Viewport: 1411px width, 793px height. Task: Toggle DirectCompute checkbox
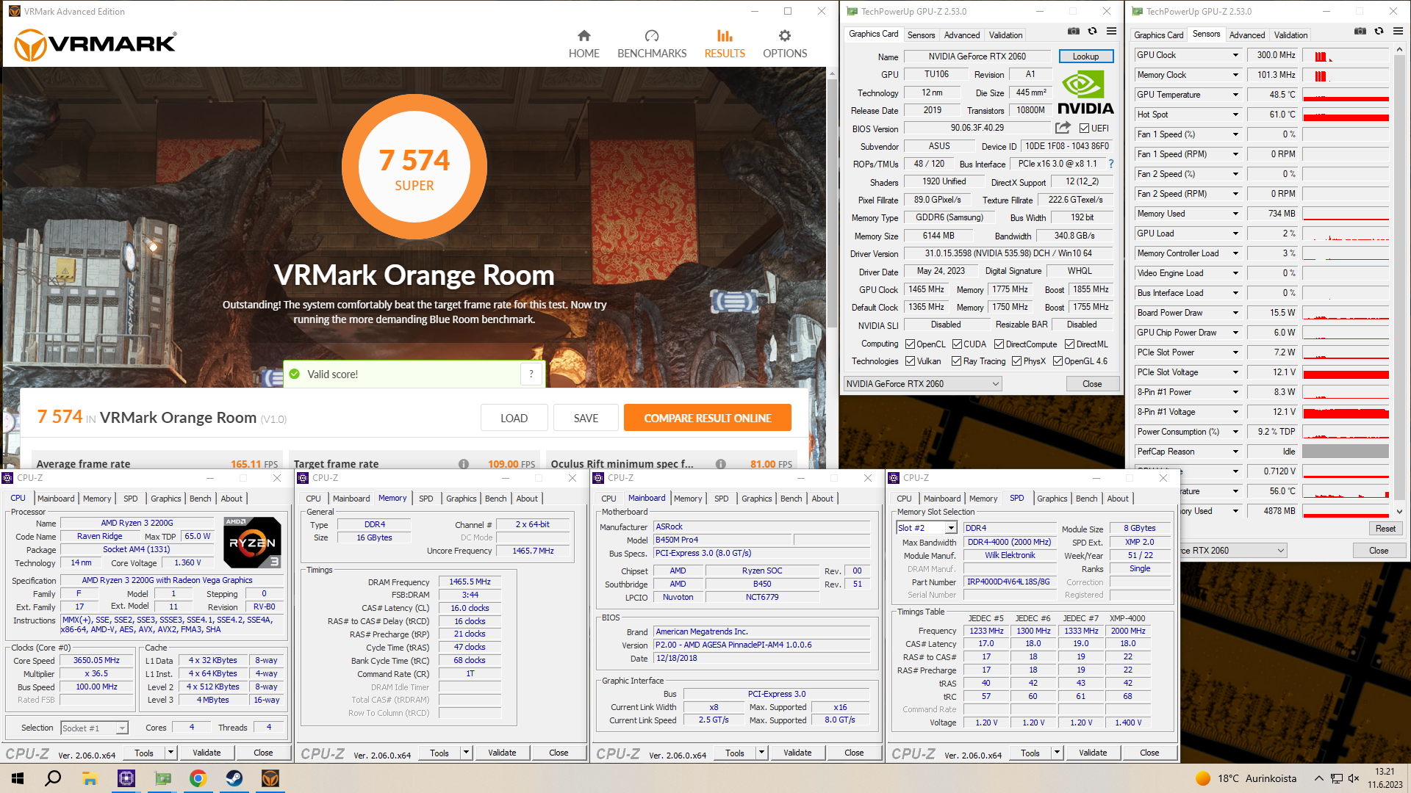click(999, 344)
